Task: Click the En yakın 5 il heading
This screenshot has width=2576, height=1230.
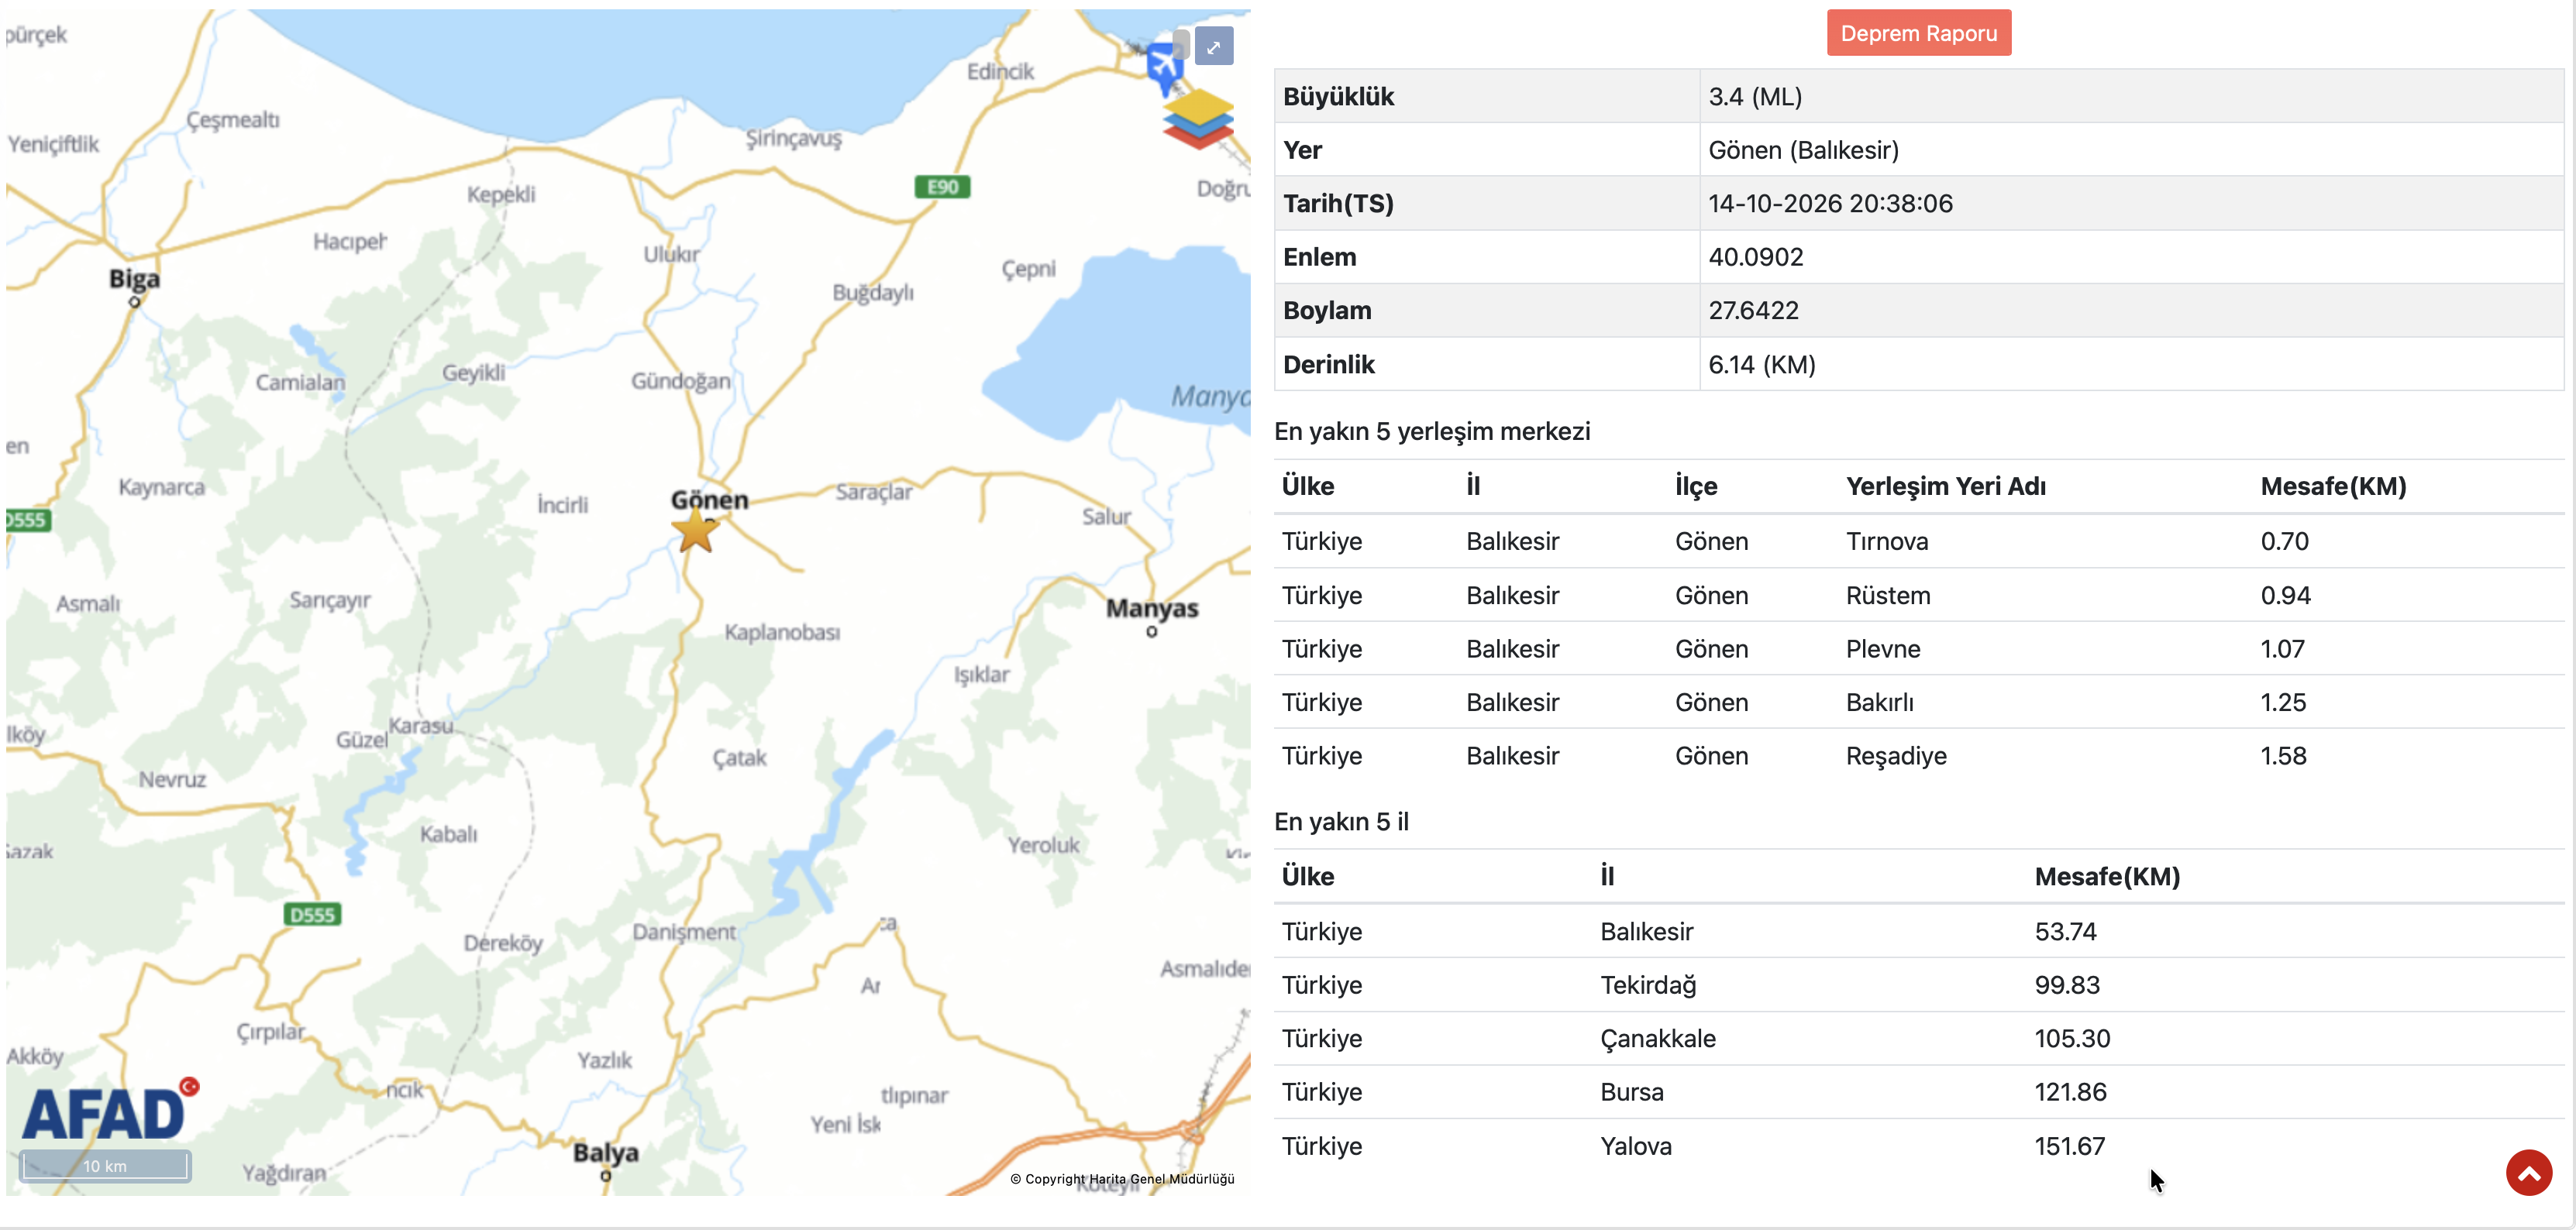Action: 1341,821
